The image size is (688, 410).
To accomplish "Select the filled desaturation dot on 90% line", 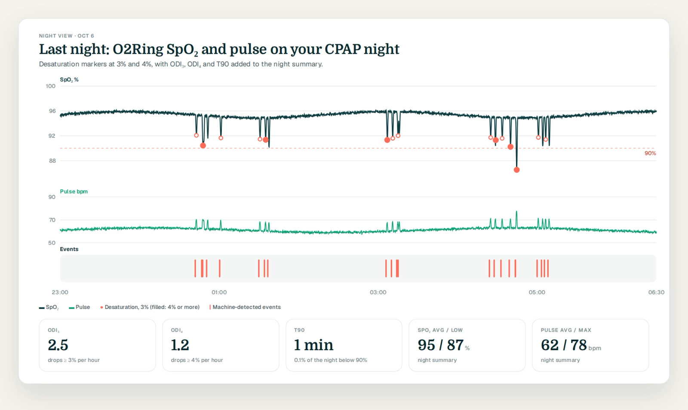I will (510, 147).
